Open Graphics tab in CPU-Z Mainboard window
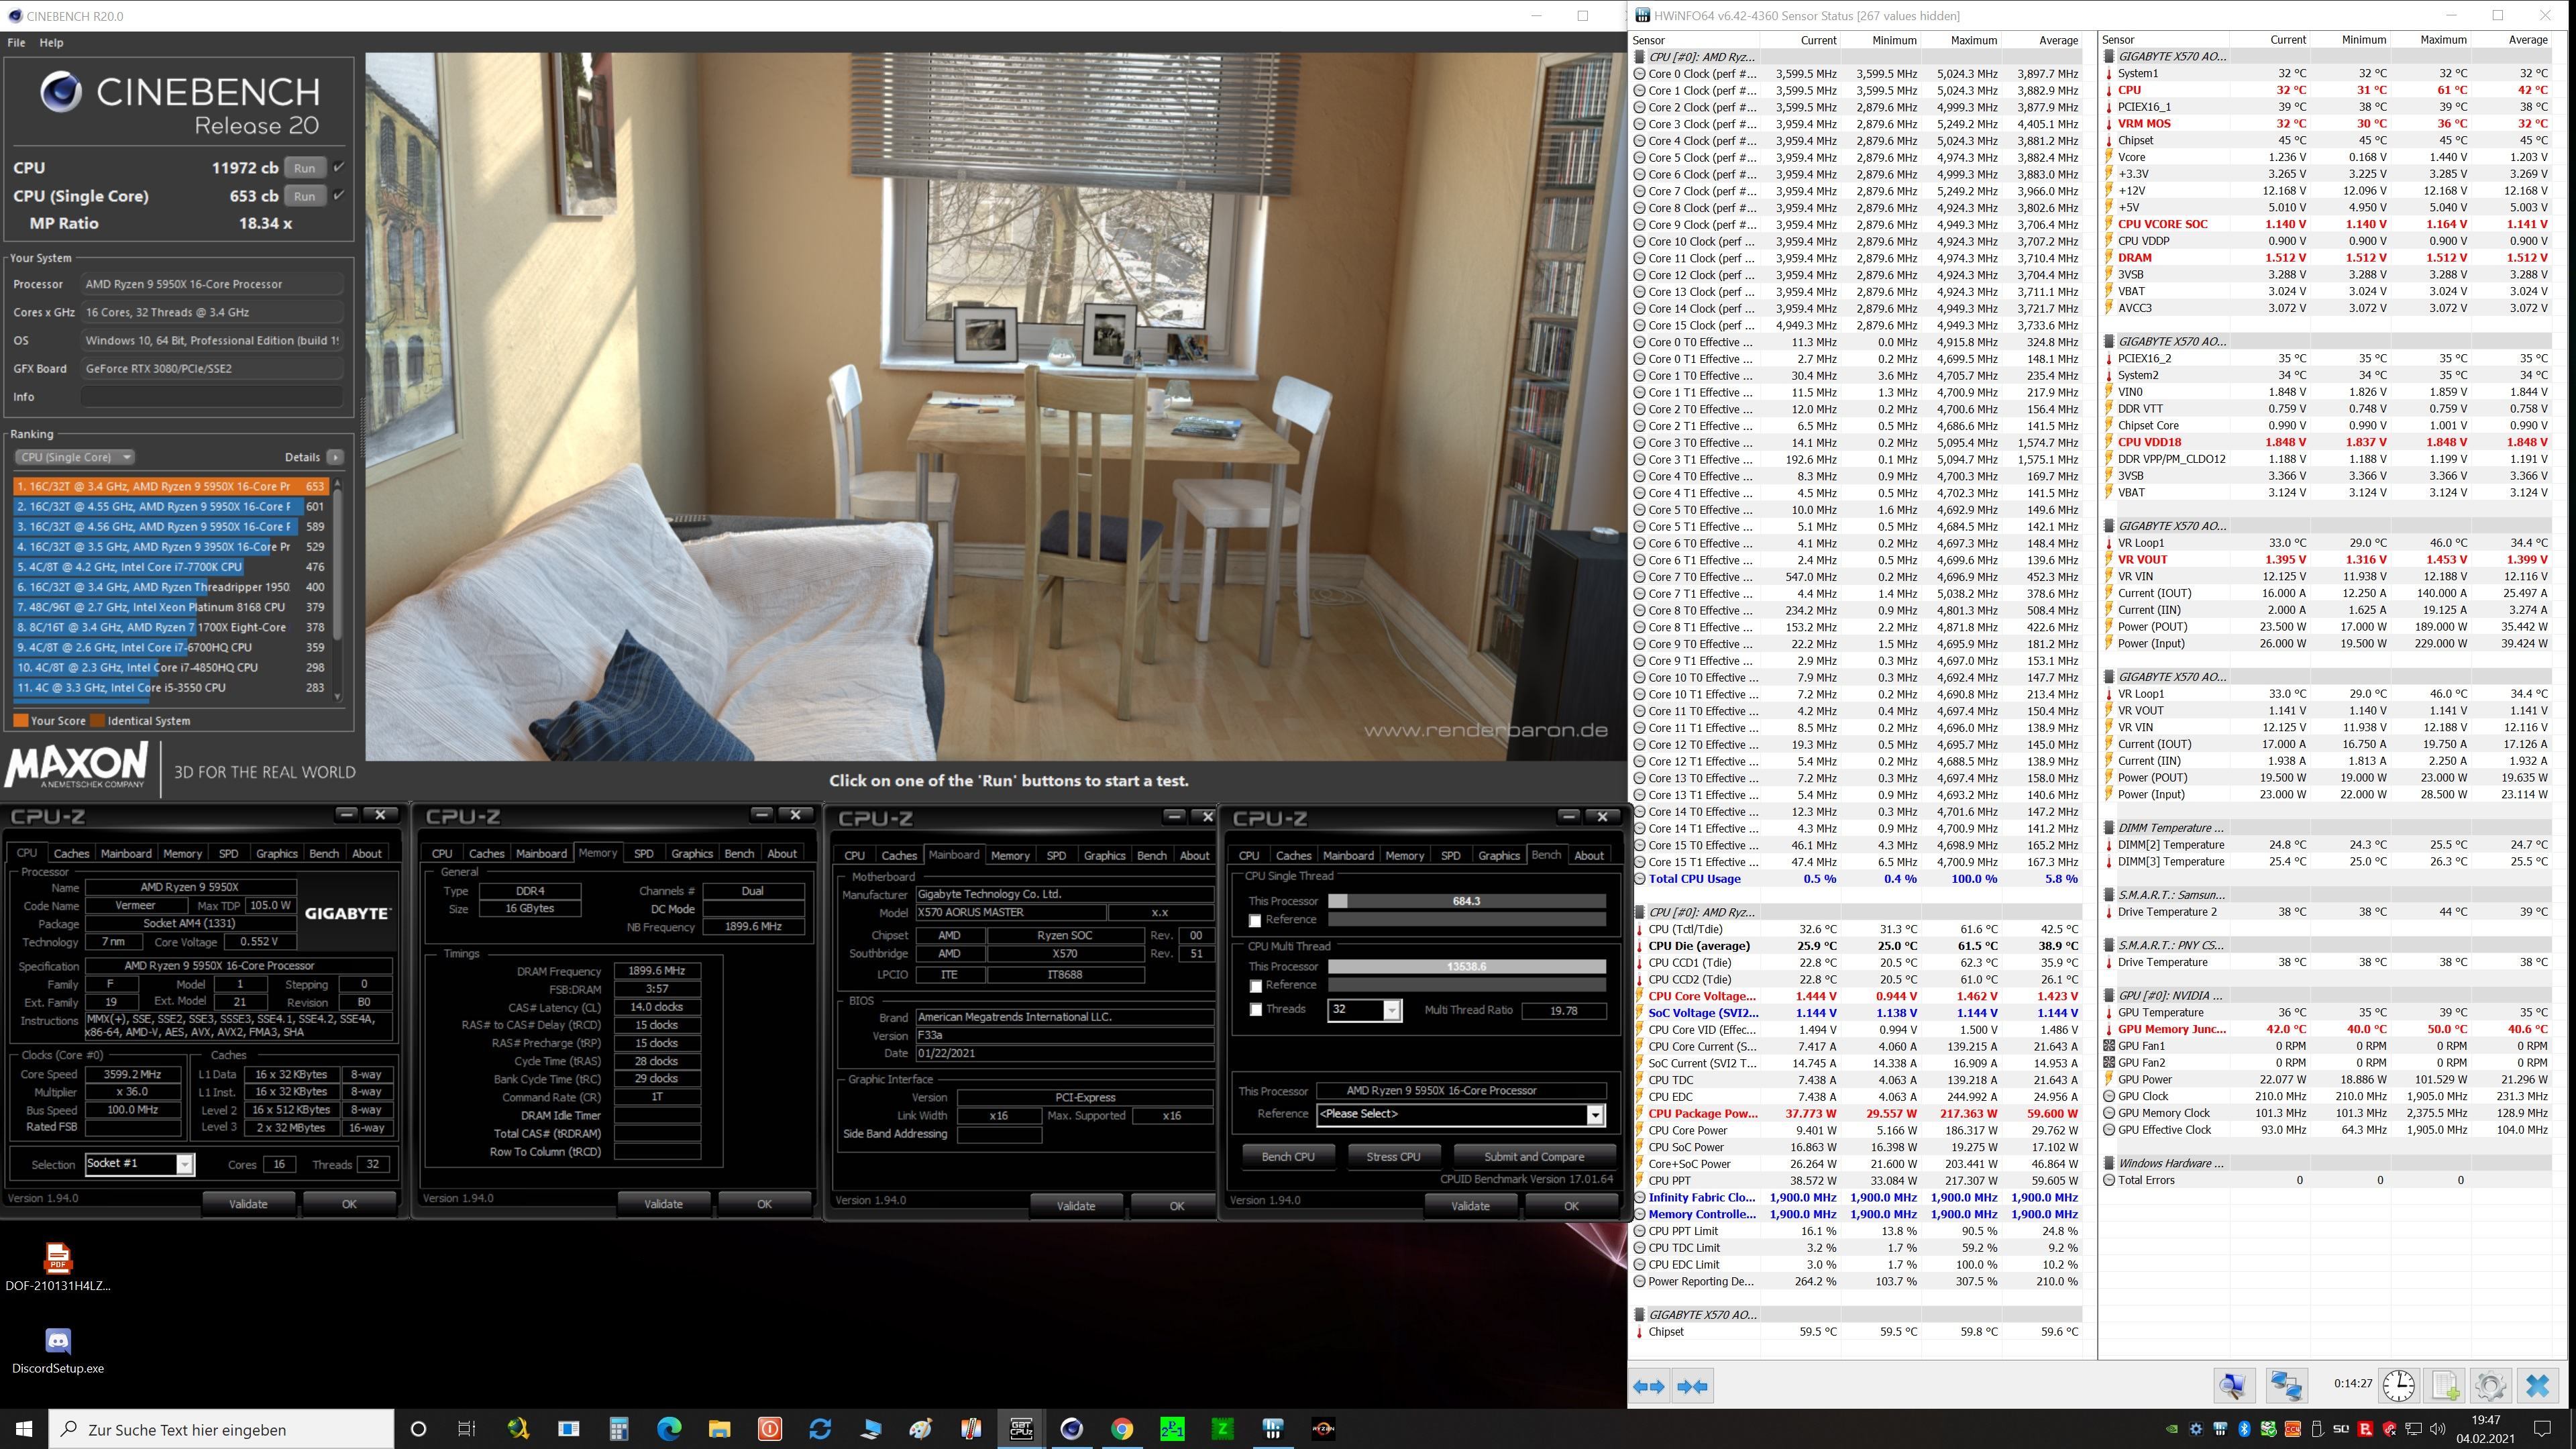Image resolution: width=2576 pixels, height=1449 pixels. click(1104, 855)
